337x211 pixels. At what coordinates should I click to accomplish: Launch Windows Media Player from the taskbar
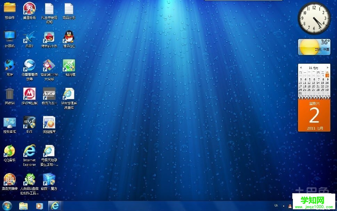[x=39, y=206]
